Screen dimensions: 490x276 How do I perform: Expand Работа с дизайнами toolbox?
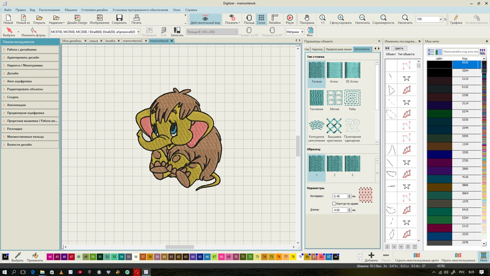click(x=30, y=49)
